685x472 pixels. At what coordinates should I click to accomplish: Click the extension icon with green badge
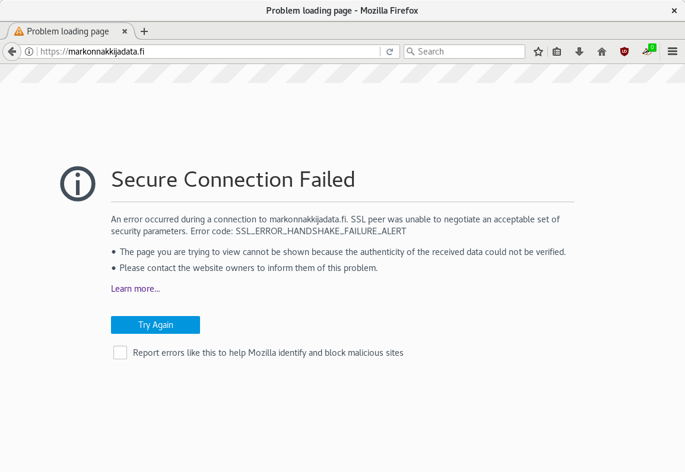pos(648,52)
